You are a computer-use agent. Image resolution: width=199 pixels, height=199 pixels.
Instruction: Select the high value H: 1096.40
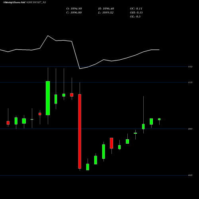pyautogui.click(x=106, y=9)
